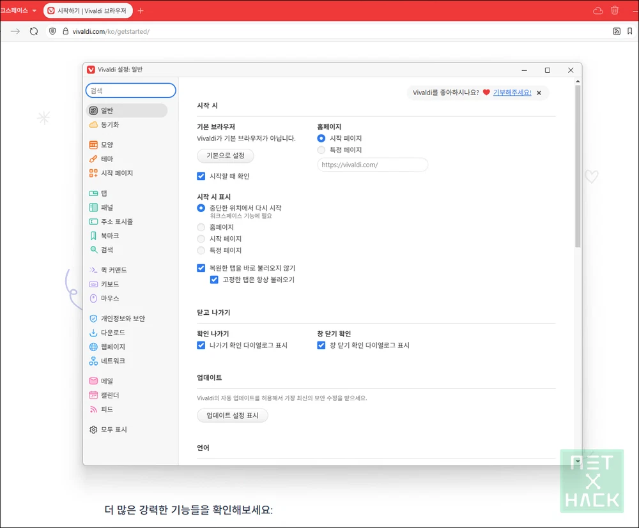The height and width of the screenshot is (528, 639).
Task: Click the scrollbar up arrow
Action: click(578, 82)
